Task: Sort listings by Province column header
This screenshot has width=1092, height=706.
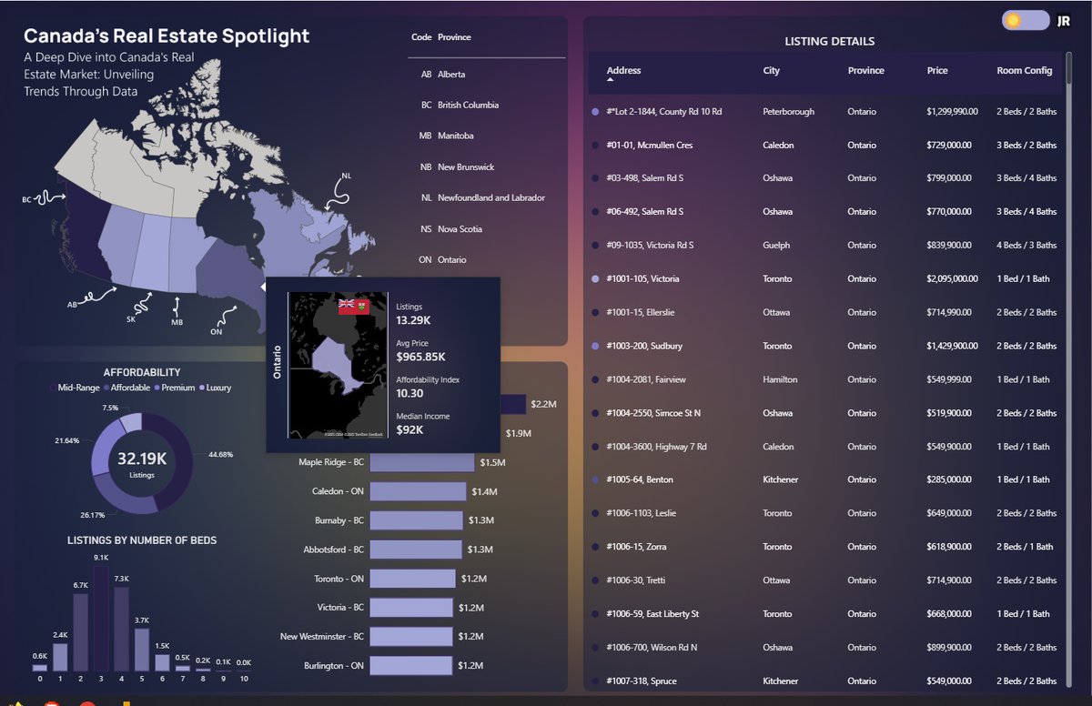Action: tap(865, 70)
